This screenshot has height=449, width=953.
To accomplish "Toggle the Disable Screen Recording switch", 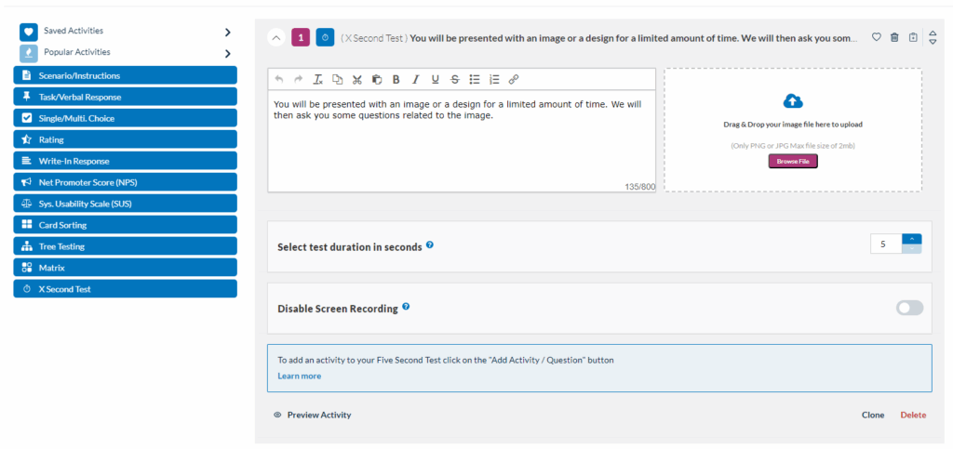I will pos(909,308).
